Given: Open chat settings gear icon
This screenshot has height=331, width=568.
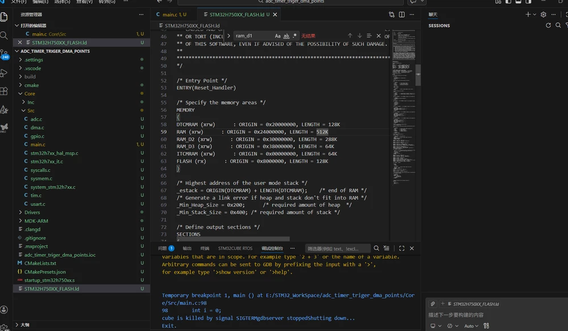Looking at the screenshot, I should pos(544,14).
